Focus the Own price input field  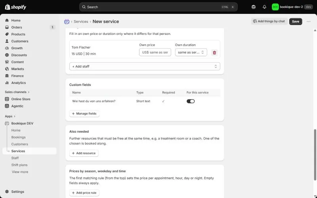point(155,52)
